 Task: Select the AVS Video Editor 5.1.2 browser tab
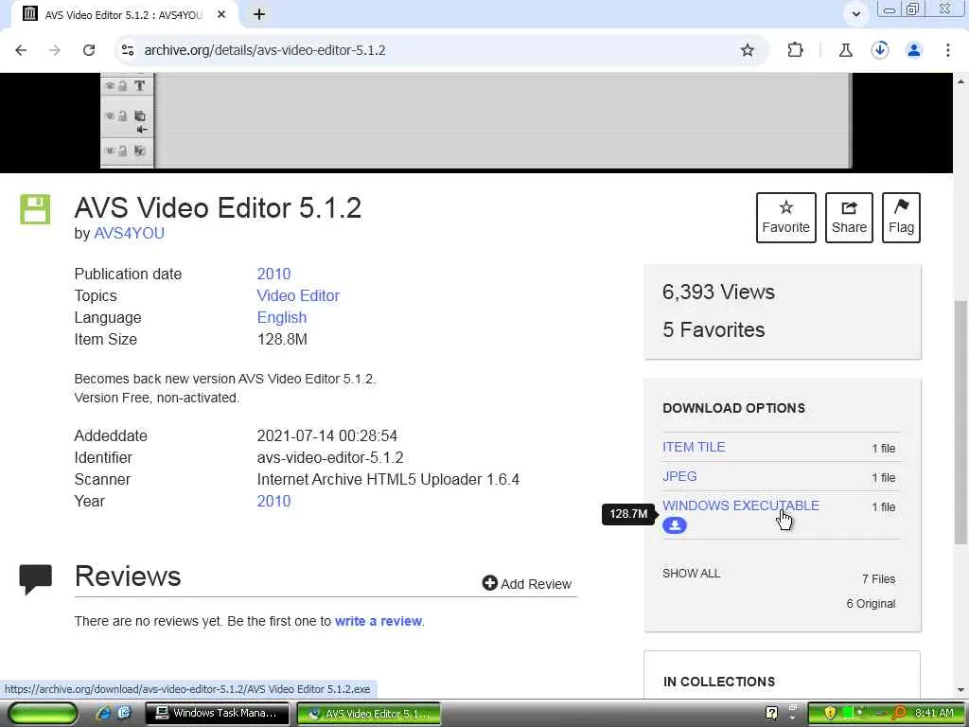point(124,14)
